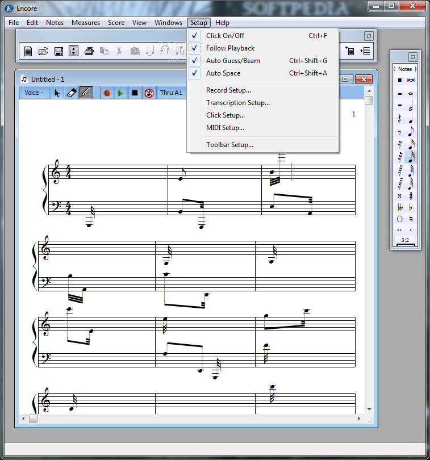The image size is (430, 460).
Task: Click the Cut scissors icon in the toolbar
Action: click(x=119, y=51)
